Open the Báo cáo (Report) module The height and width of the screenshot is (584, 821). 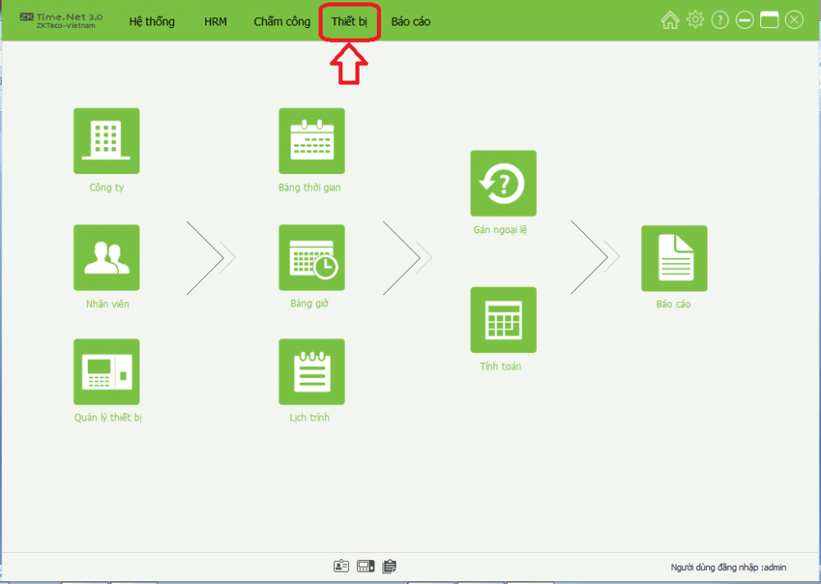673,258
